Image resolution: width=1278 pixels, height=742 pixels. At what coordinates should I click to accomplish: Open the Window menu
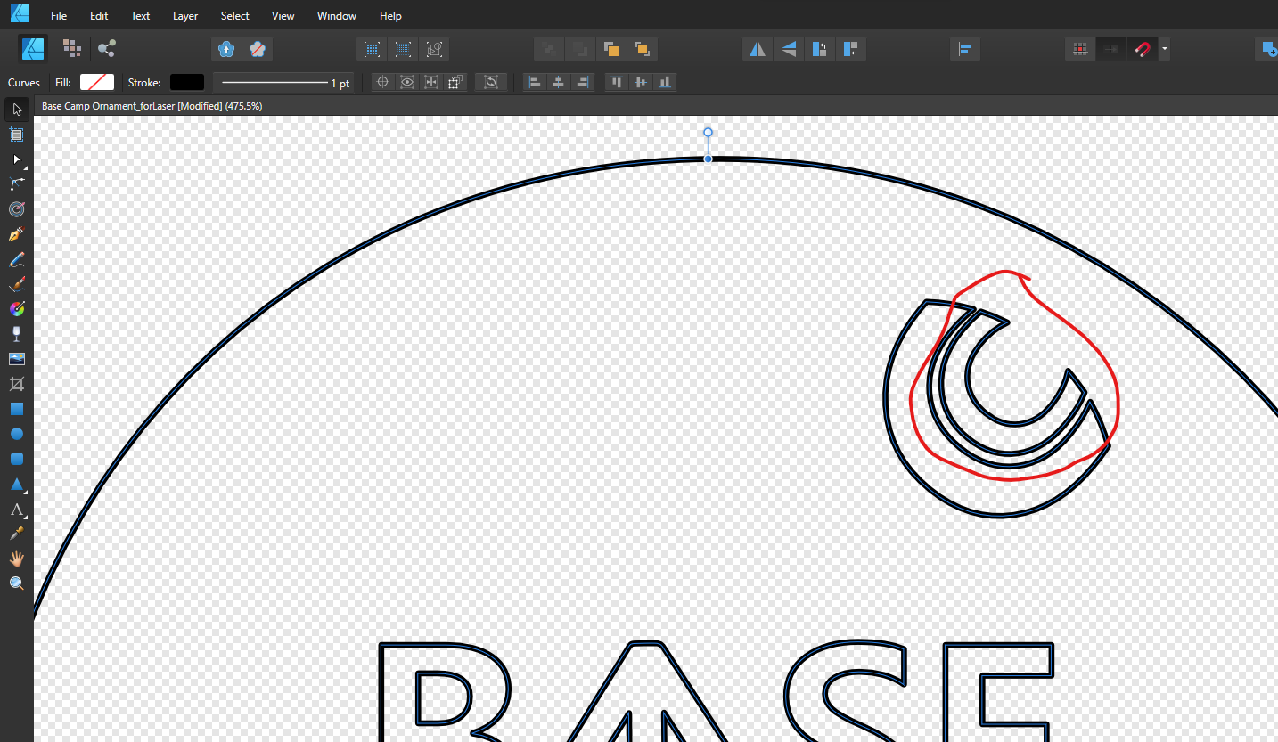tap(337, 16)
